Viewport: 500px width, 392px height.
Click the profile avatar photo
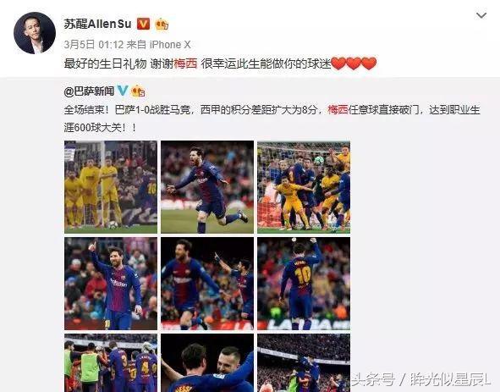click(x=35, y=33)
